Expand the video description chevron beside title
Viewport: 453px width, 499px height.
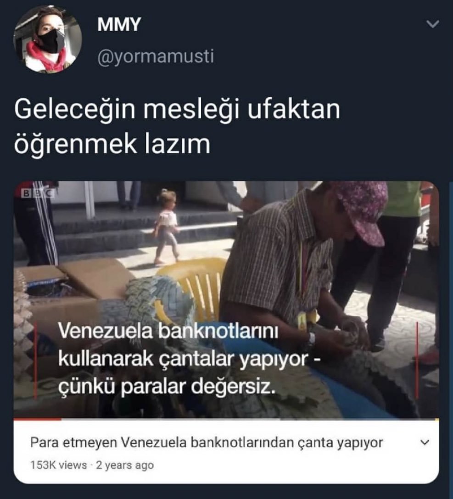click(425, 442)
